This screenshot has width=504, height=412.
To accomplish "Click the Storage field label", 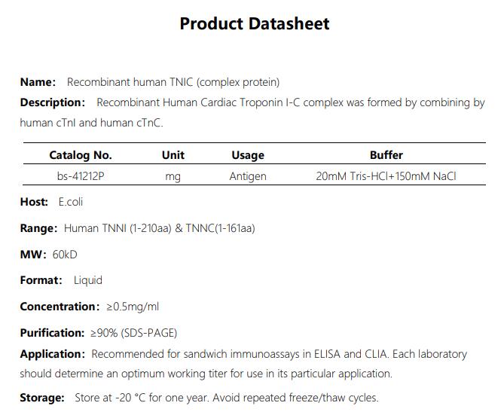I will [43, 398].
